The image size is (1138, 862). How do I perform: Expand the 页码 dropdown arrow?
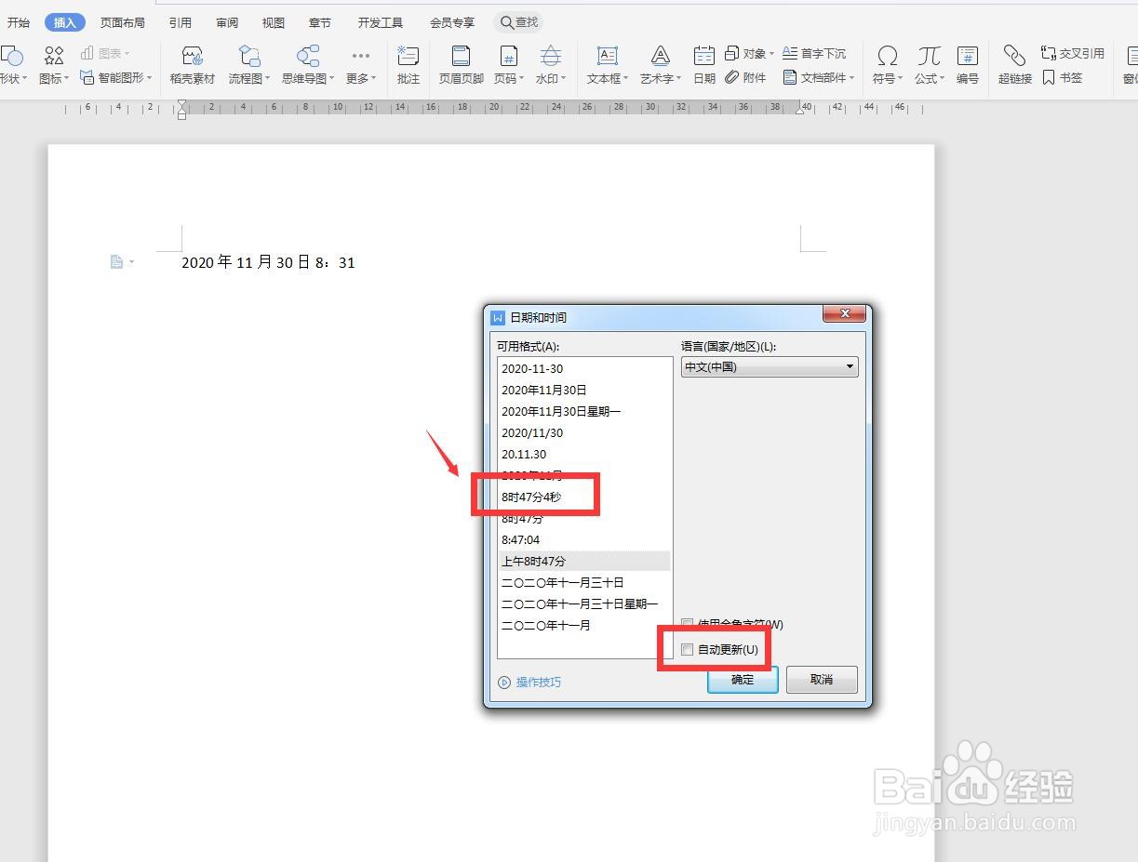[x=521, y=79]
